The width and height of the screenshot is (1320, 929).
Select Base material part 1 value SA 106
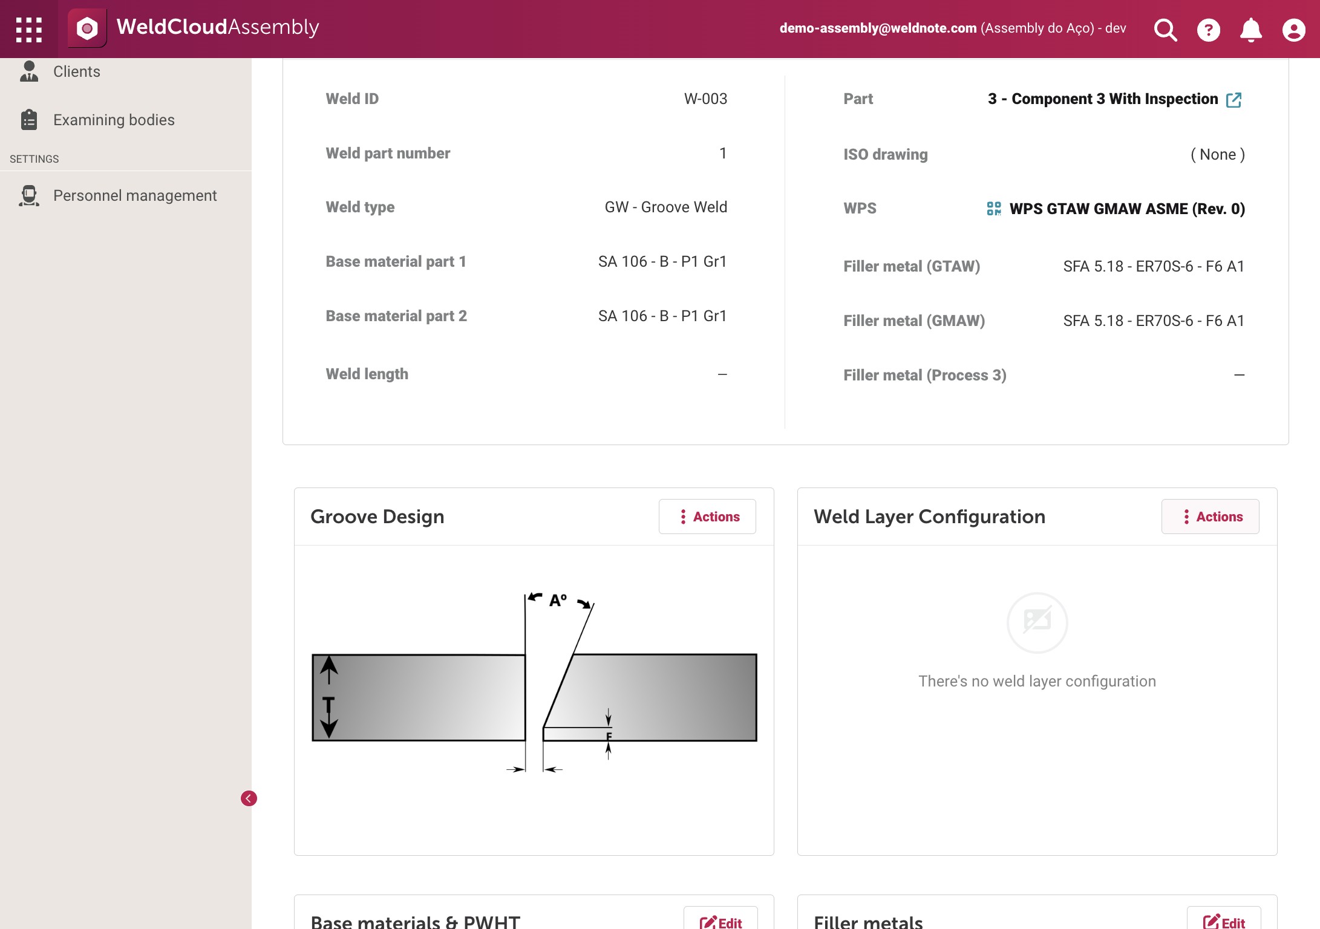click(662, 261)
